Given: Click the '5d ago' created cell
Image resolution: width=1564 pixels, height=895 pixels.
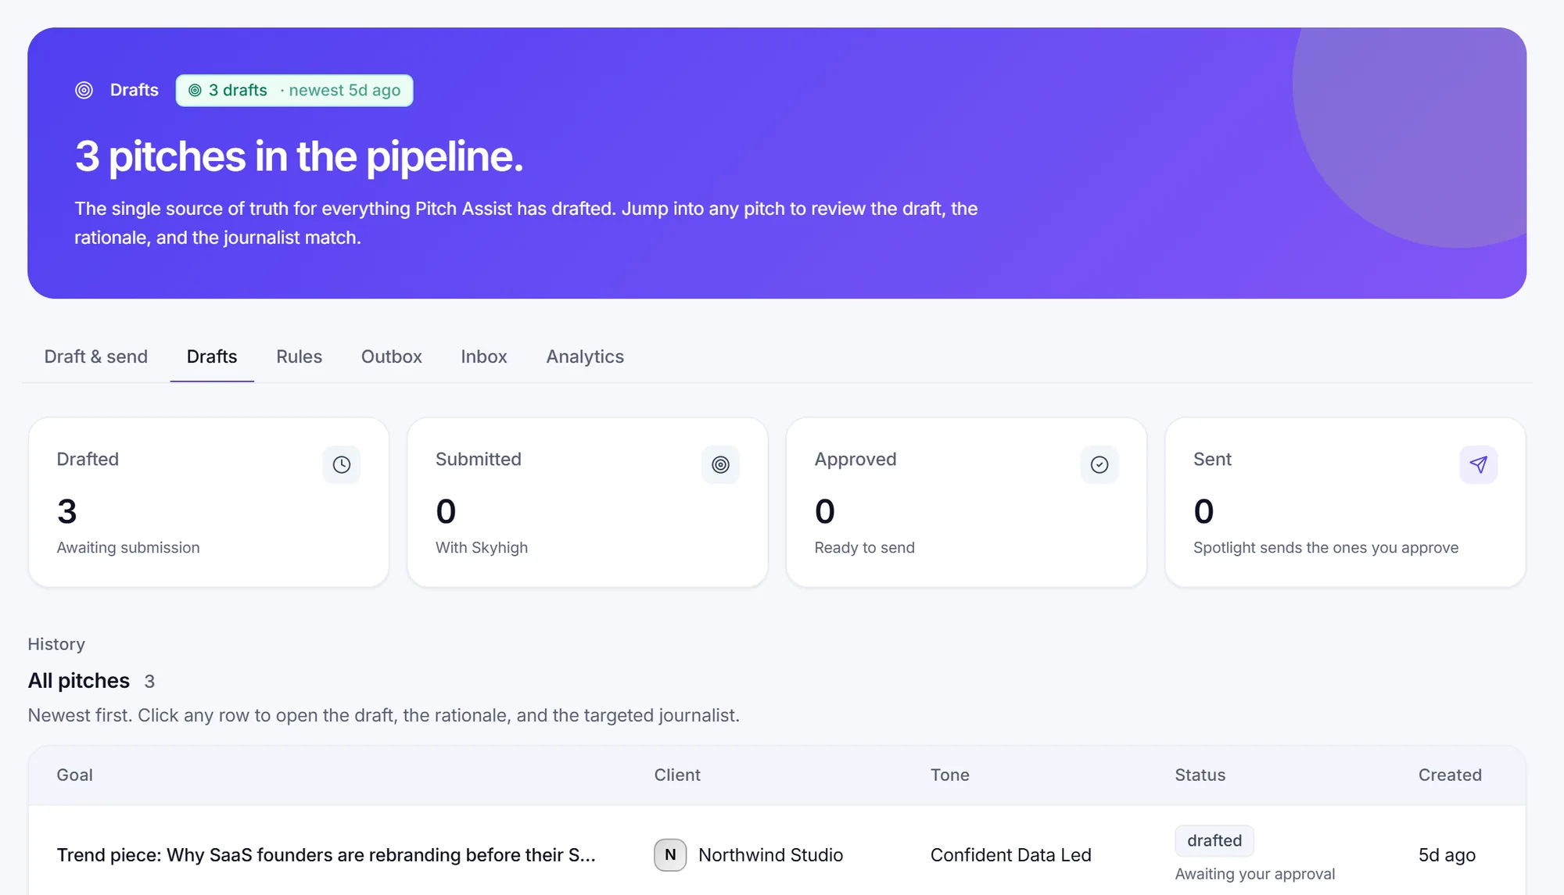Looking at the screenshot, I should tap(1447, 854).
